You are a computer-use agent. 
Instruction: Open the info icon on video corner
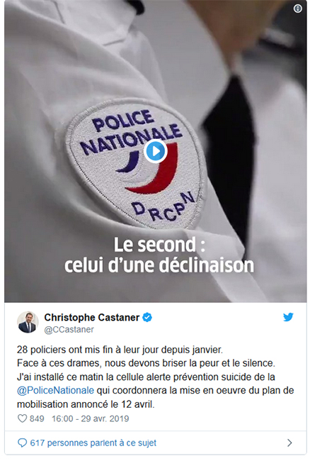(x=298, y=9)
